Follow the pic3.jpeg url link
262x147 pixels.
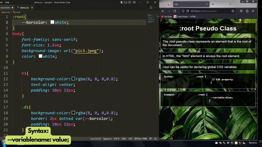point(86,51)
